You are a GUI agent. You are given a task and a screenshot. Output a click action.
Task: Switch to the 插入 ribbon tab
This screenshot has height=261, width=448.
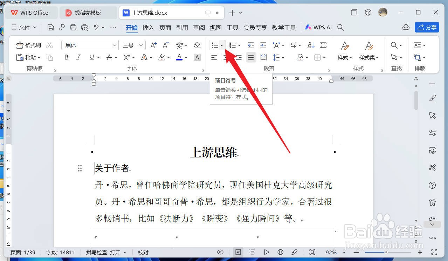(148, 28)
